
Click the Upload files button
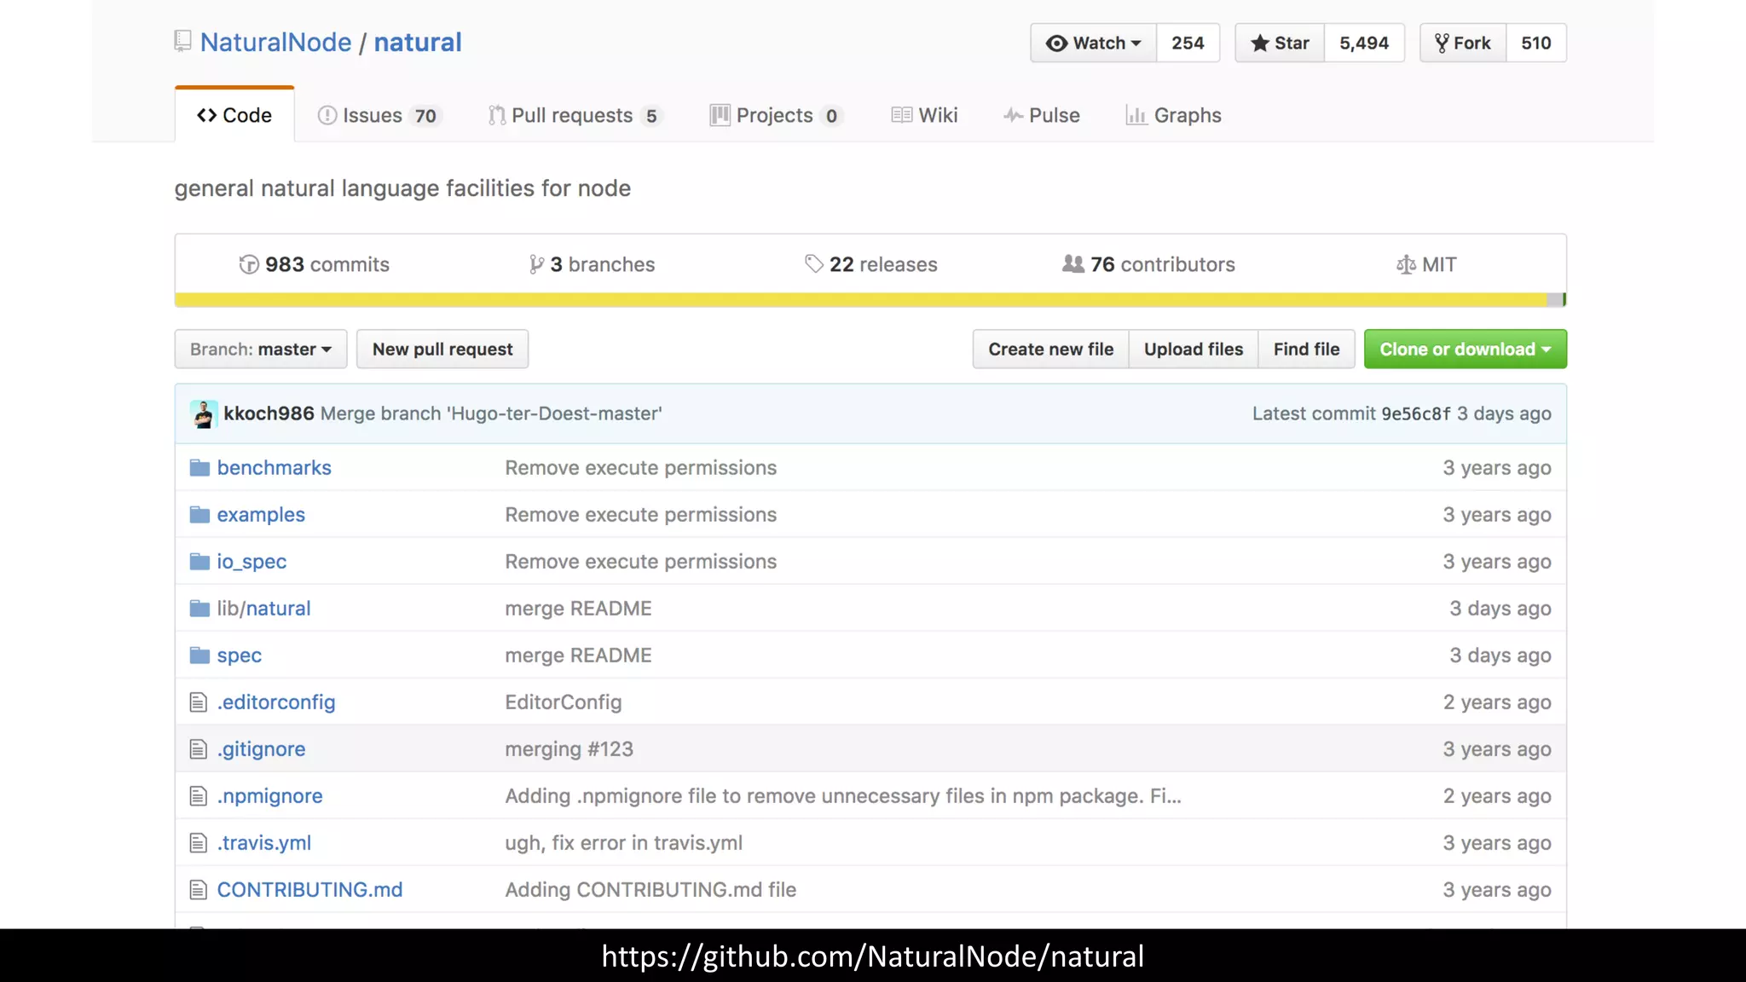[x=1194, y=349]
